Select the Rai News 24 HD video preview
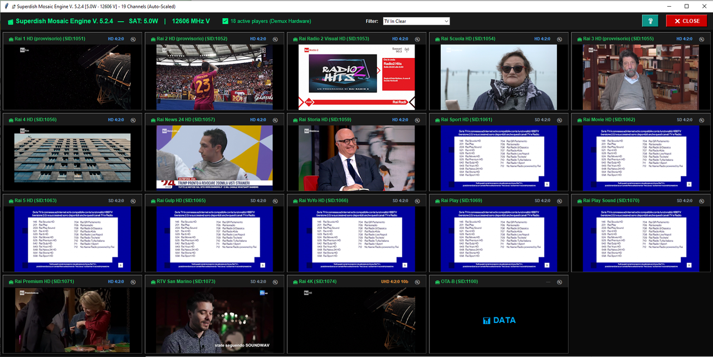The image size is (713, 357). point(214,158)
